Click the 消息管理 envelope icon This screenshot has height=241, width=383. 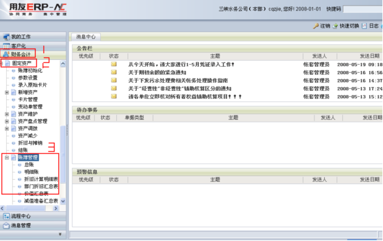tap(6, 226)
